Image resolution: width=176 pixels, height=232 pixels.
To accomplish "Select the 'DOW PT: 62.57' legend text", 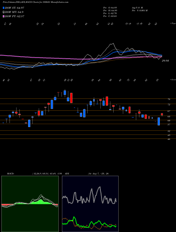I will [x=14, y=16].
